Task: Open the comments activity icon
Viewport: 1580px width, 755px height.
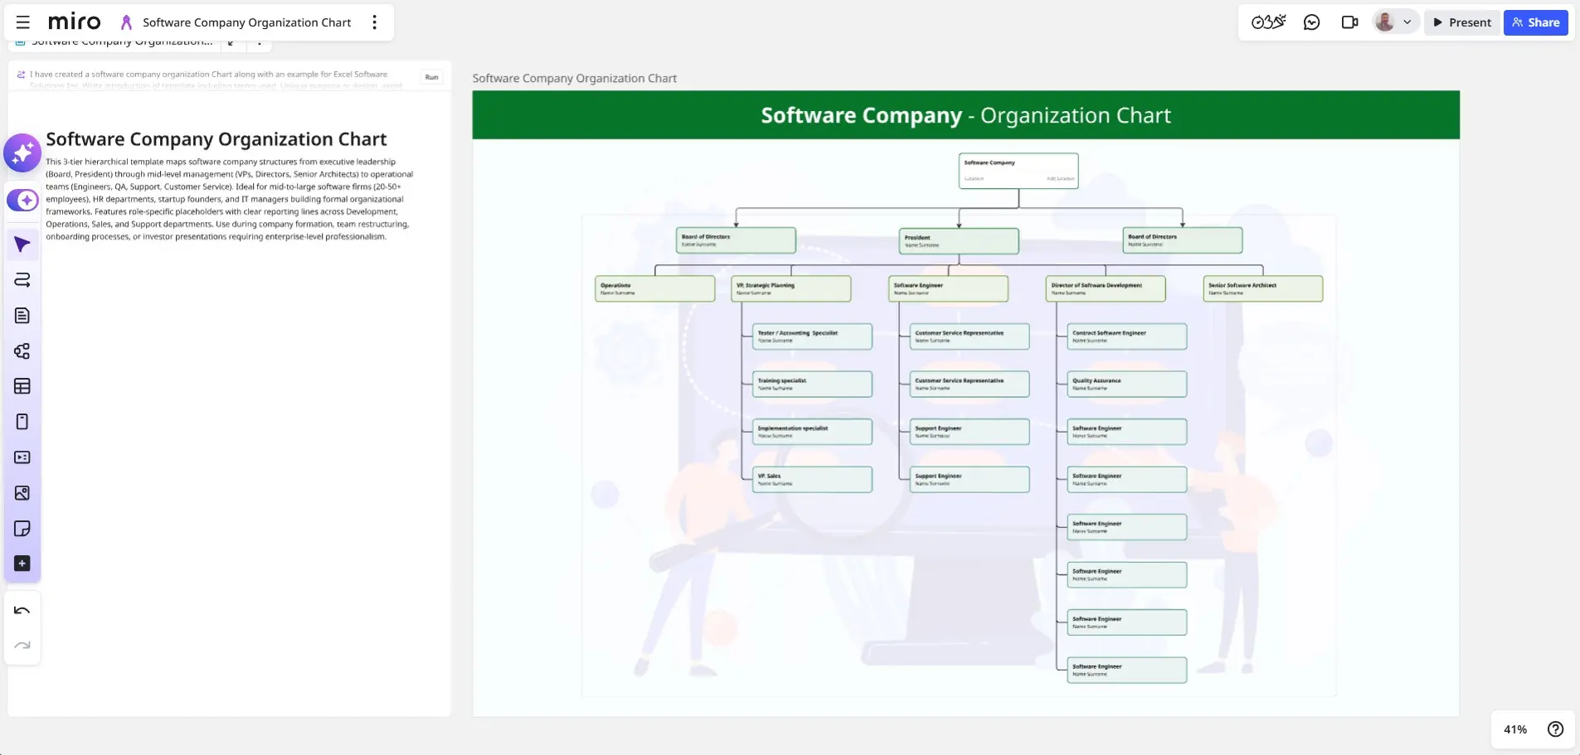Action: 1311,22
